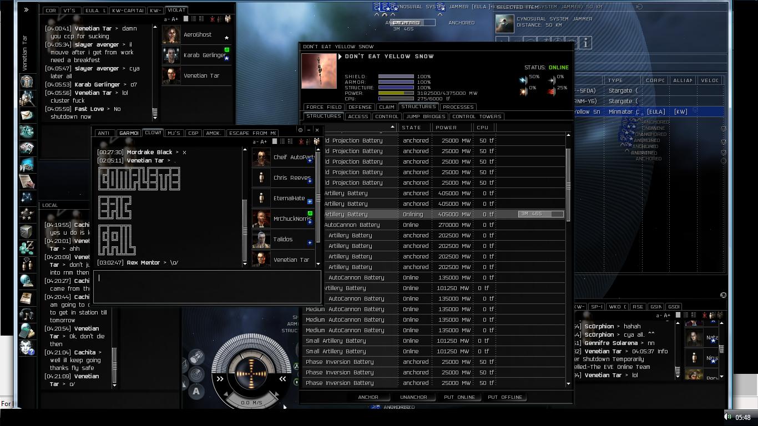
Task: Open the Help icon in the sidebar
Action: [27, 348]
